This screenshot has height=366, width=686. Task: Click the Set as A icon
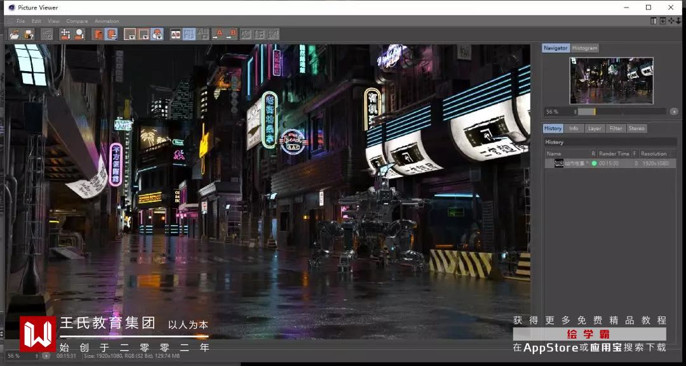point(217,34)
